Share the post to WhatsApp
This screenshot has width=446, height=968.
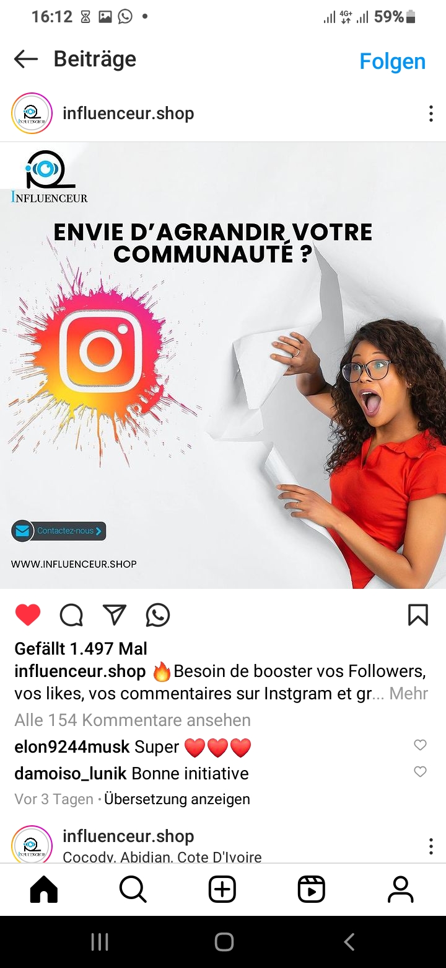coord(158,615)
